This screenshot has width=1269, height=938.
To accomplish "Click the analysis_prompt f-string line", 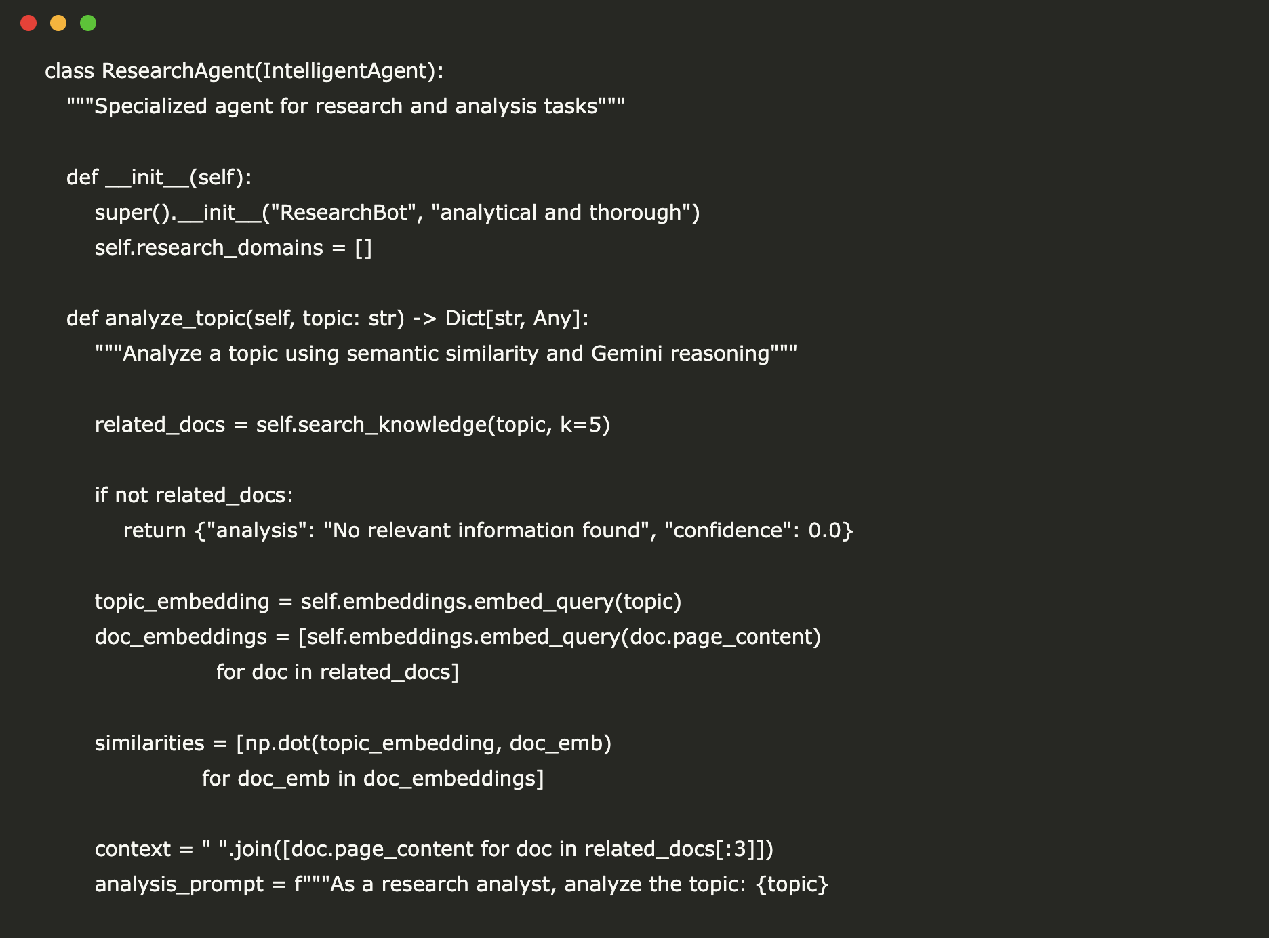I will pos(461,884).
